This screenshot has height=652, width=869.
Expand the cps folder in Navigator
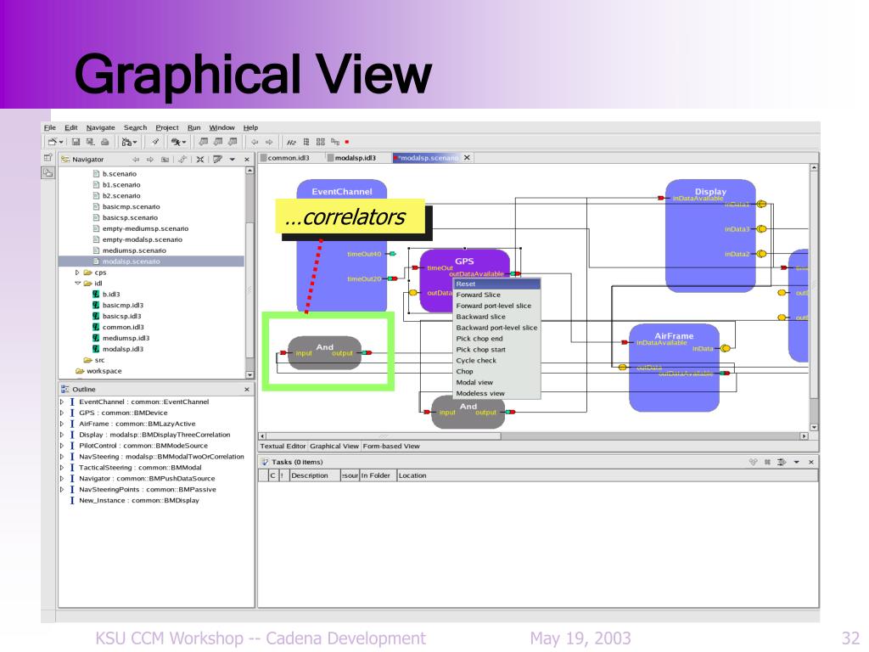77,273
